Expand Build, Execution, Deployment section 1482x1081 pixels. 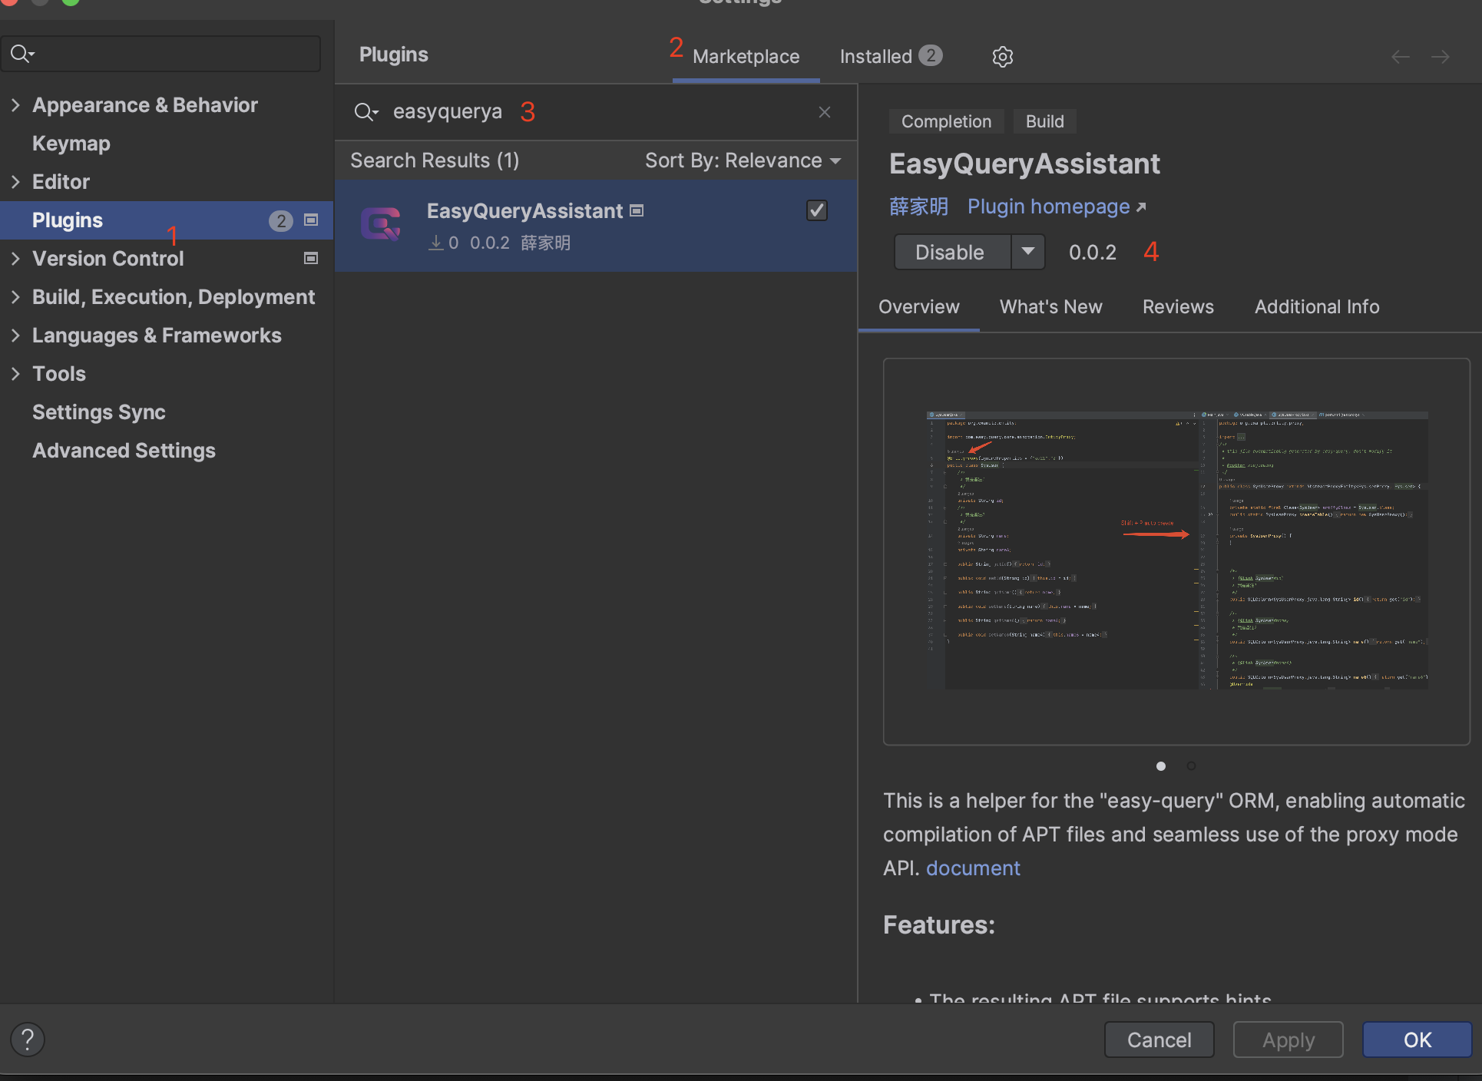tap(15, 297)
